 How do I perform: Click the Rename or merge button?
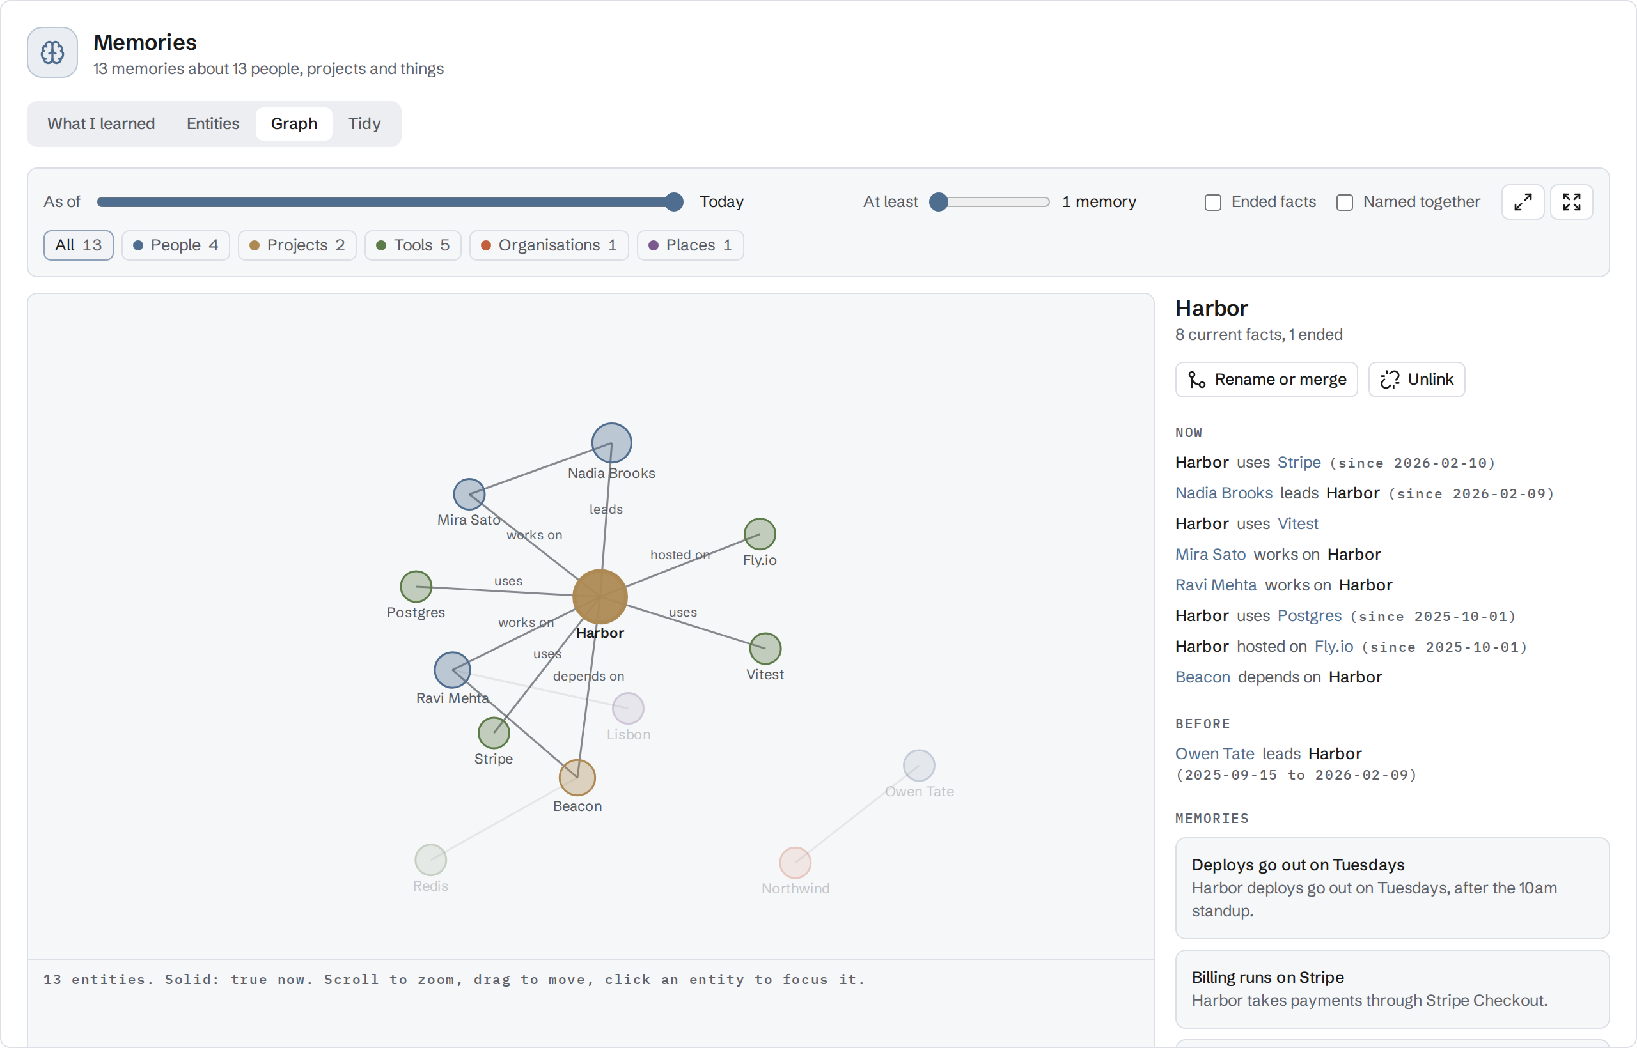pyautogui.click(x=1267, y=380)
